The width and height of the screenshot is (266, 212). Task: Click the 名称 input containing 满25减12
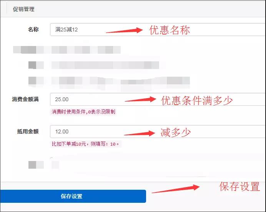[x=158, y=30]
